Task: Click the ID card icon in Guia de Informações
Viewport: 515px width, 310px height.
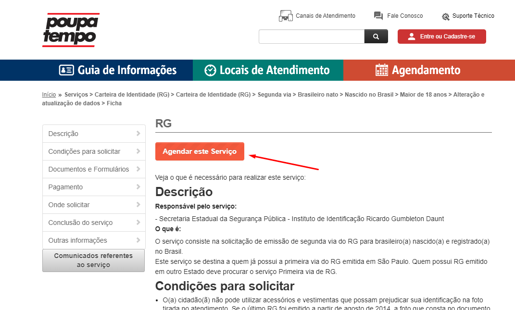Action: coord(66,70)
